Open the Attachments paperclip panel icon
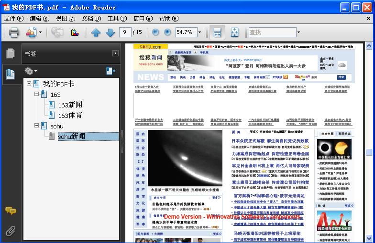Viewport: 375px width, 243px height. pyautogui.click(x=11, y=231)
